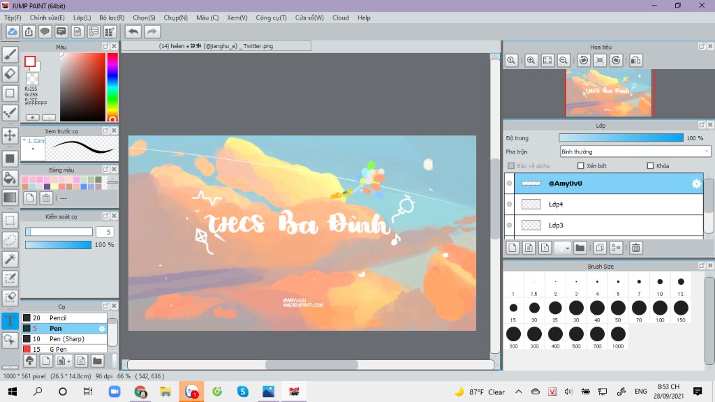The height and width of the screenshot is (402, 715).
Task: Enable the Xén bớt clipping checkbox
Action: (580, 166)
